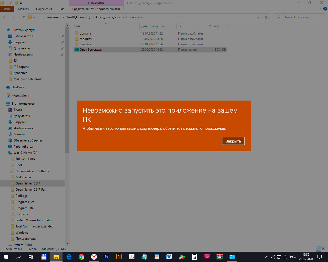Open the Поделиться ribbon tab
This screenshot has width=328, height=262.
44,9
